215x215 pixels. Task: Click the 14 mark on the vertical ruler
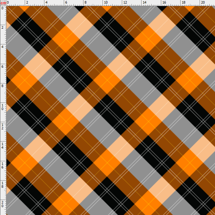point(3,146)
